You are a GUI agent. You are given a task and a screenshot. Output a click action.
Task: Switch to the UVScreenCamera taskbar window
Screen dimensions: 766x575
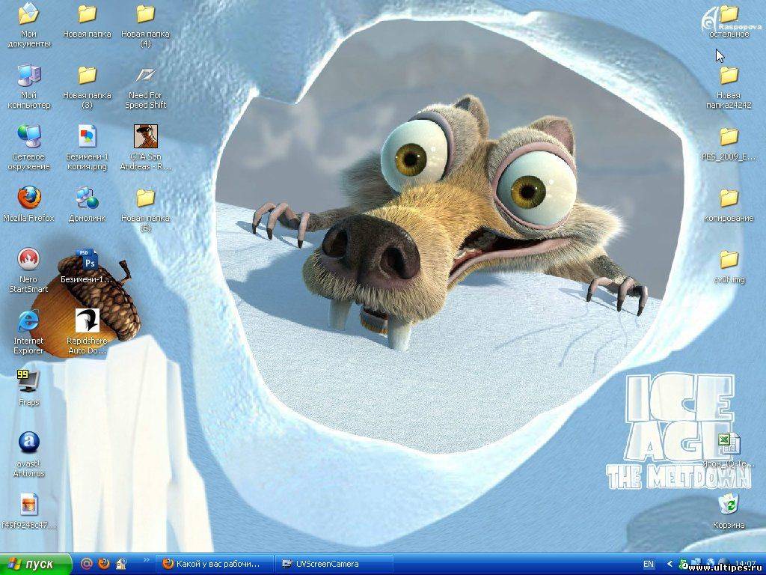334,564
